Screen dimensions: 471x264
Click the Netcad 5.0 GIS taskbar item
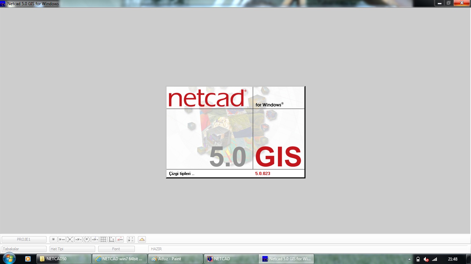point(287,259)
